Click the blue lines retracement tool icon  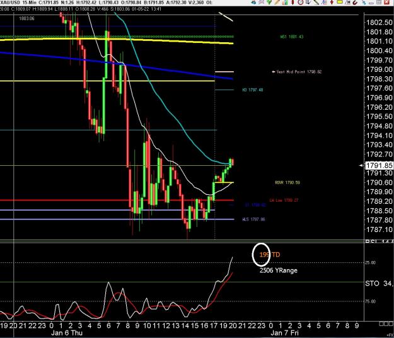(324, 3)
